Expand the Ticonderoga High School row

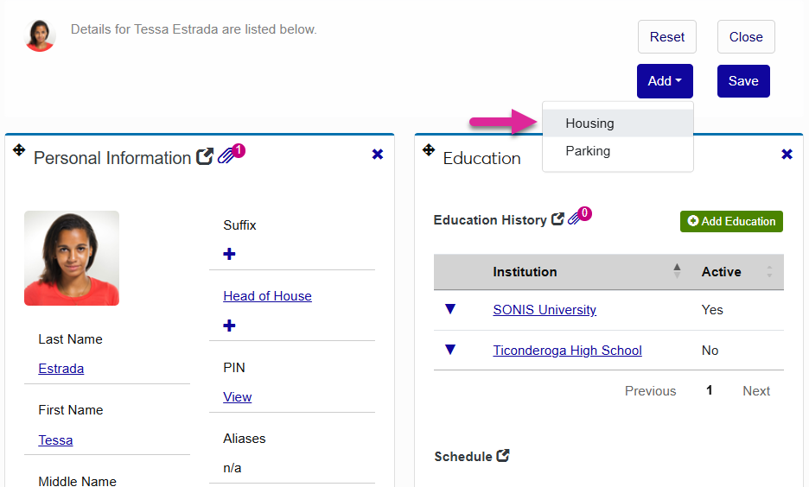(449, 350)
